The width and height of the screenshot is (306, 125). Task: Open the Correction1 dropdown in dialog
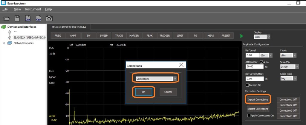pyautogui.click(x=156, y=79)
